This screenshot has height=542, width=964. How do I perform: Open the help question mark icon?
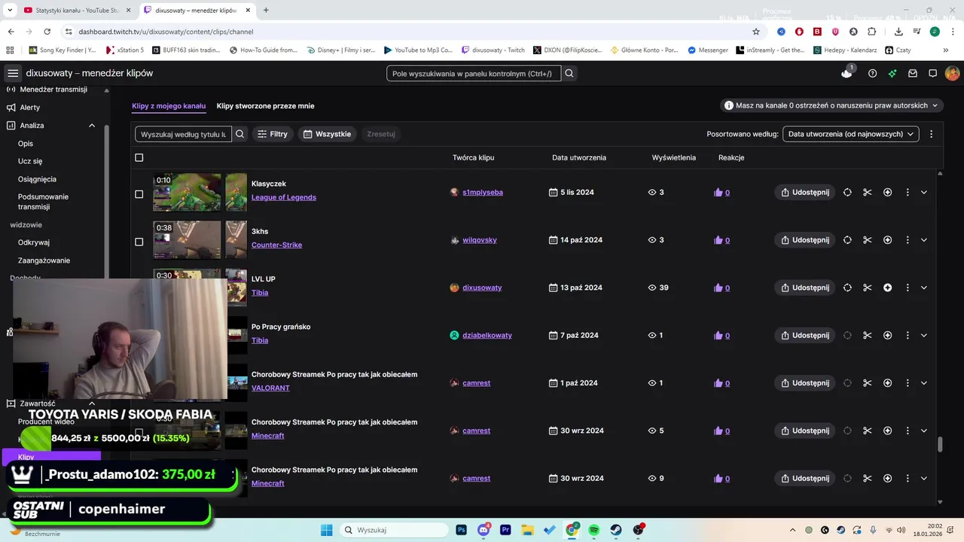click(x=872, y=73)
